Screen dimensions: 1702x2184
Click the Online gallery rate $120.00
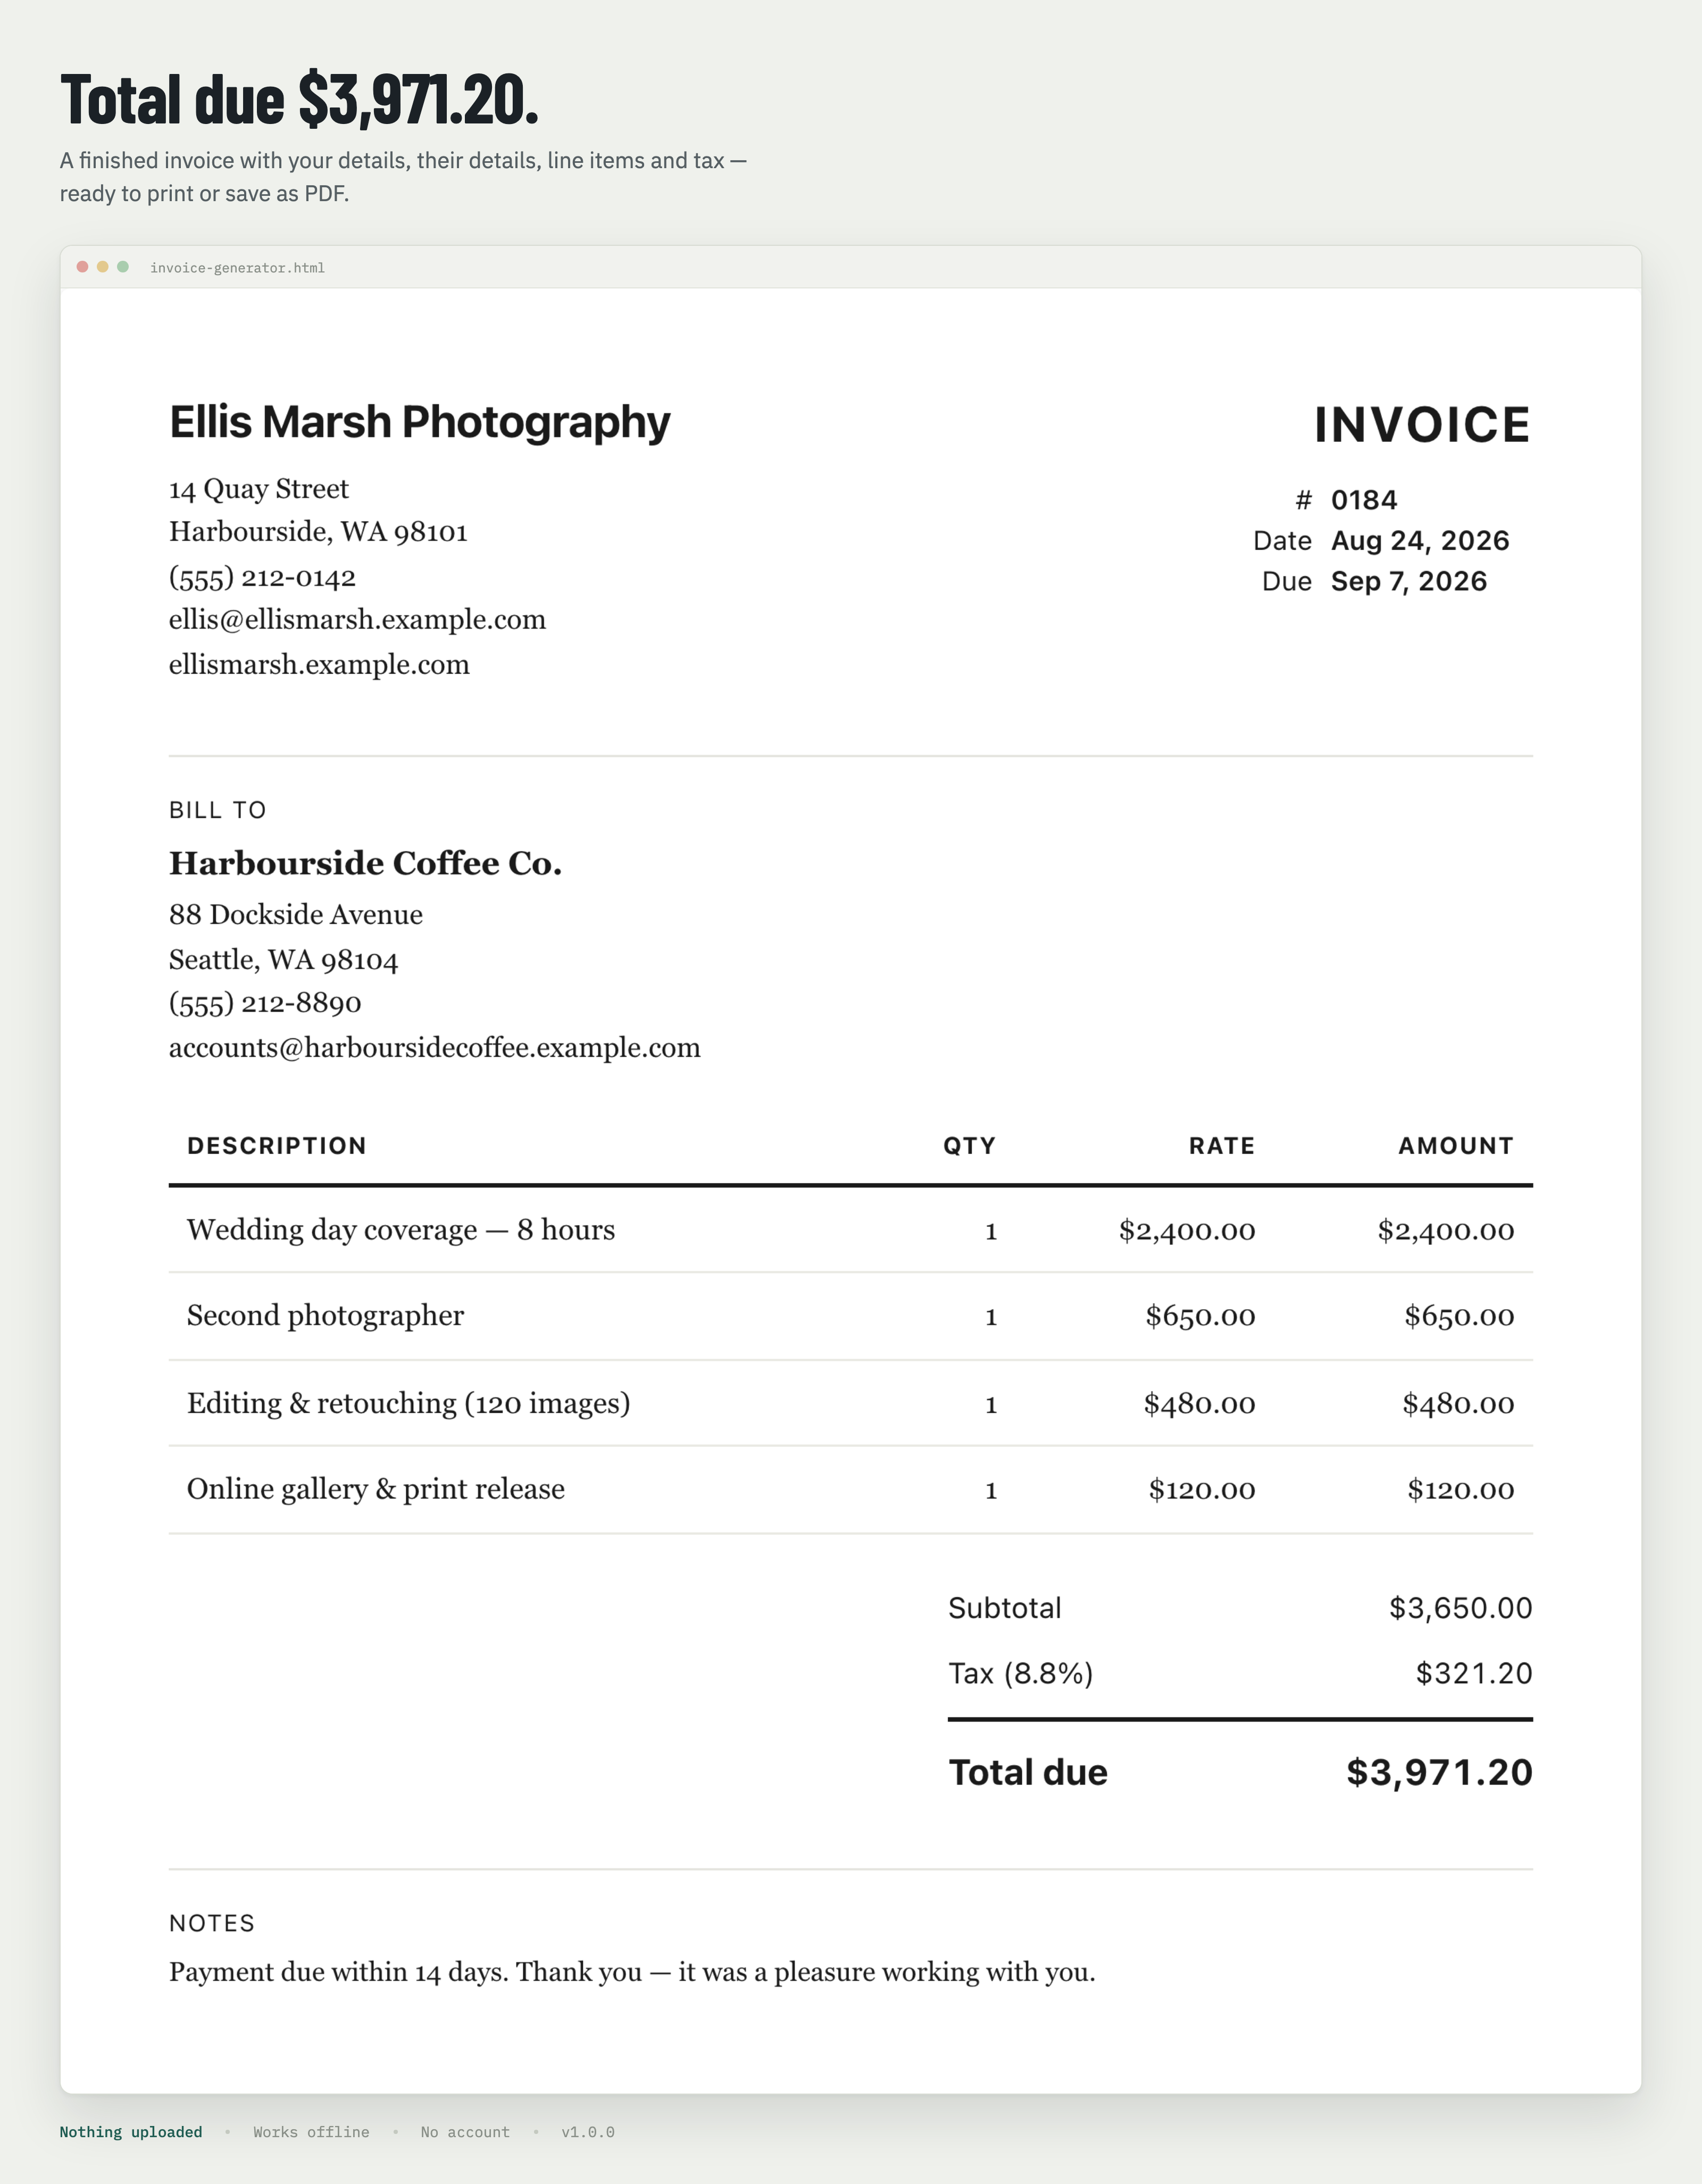(1202, 1491)
